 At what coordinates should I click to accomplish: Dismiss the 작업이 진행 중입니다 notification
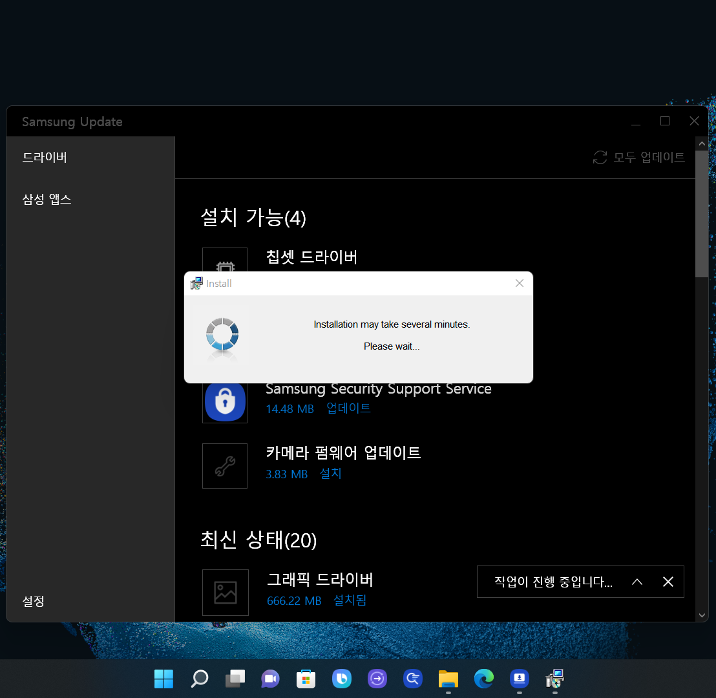point(668,582)
